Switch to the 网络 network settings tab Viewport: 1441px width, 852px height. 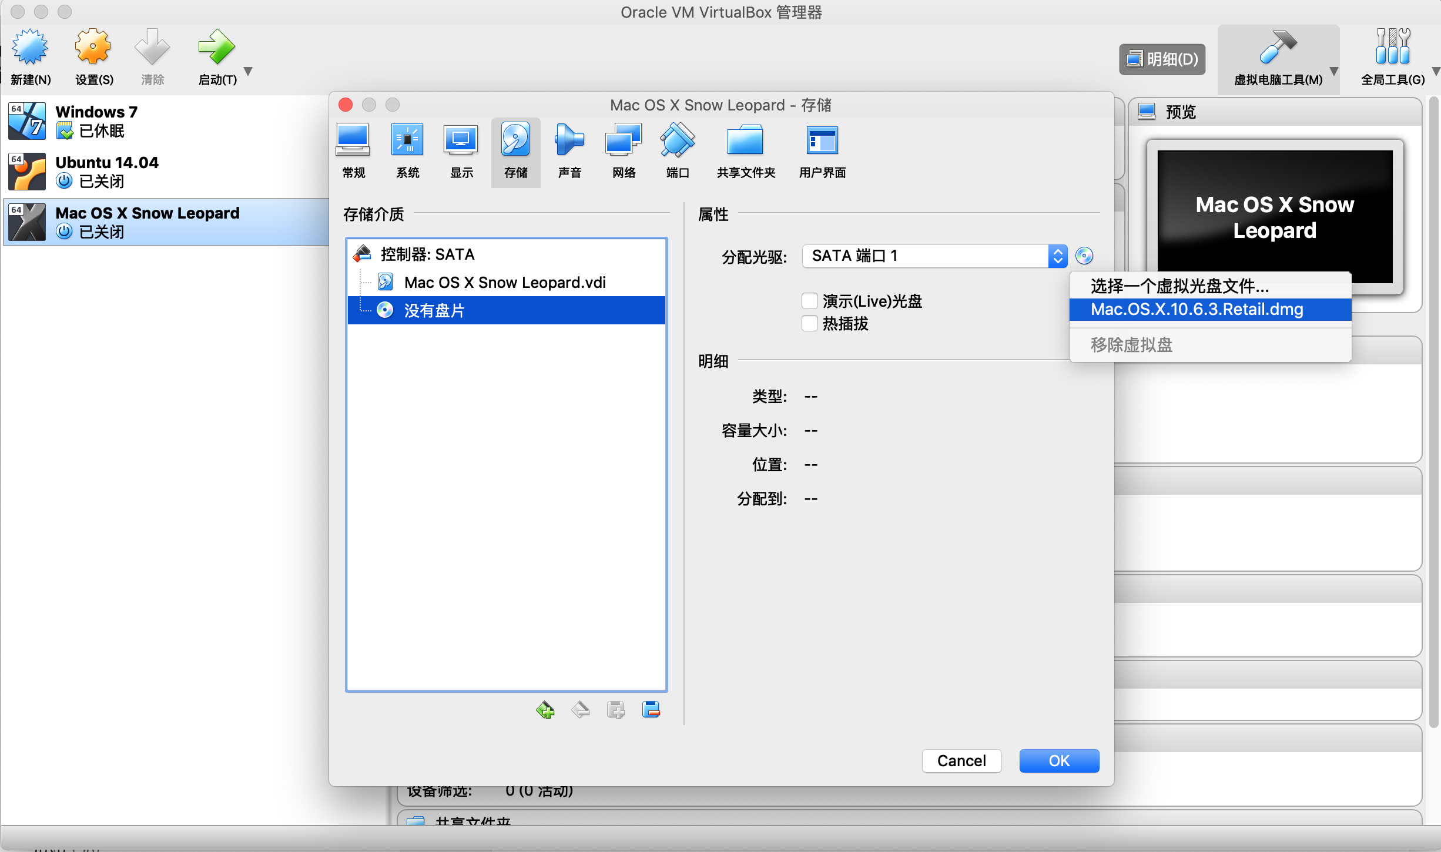coord(624,152)
